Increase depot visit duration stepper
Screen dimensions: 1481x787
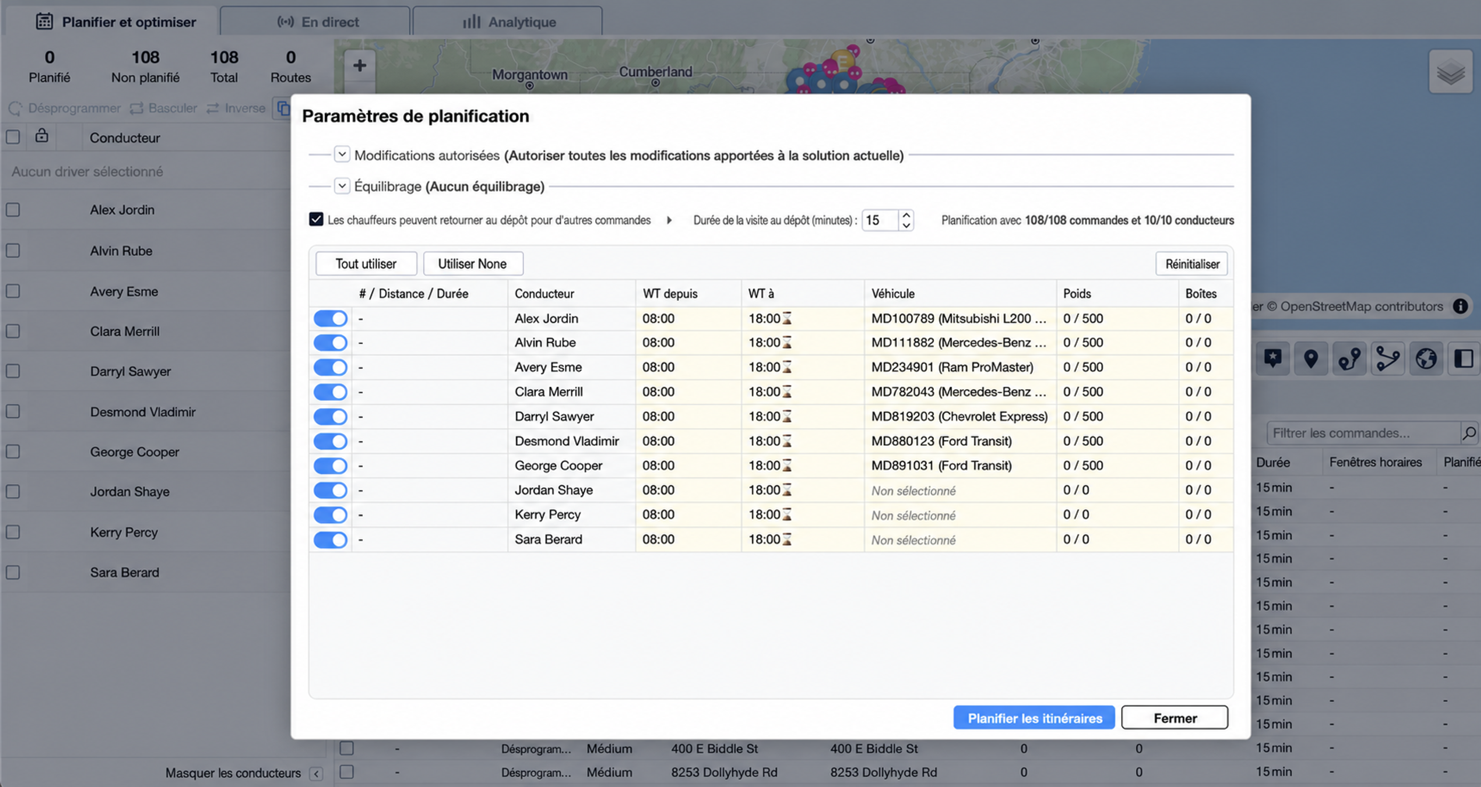click(x=906, y=216)
